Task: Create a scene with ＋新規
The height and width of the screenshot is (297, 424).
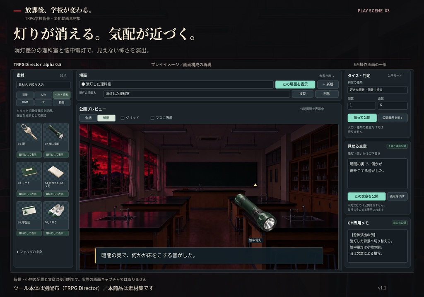Action: pos(328,85)
